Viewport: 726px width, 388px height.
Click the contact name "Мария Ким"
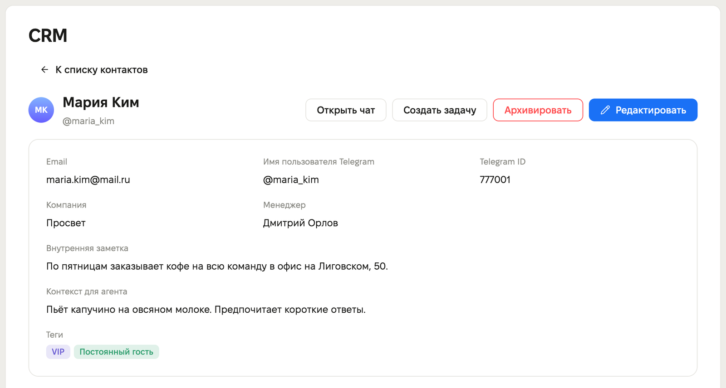pyautogui.click(x=101, y=102)
